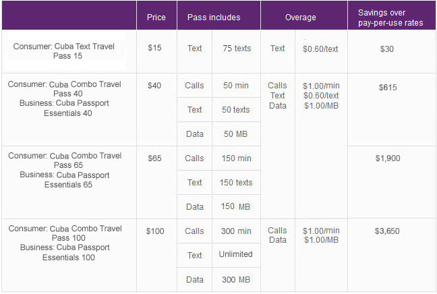Click the 150 min calls allowance
This screenshot has height=294, width=437.
point(236,158)
